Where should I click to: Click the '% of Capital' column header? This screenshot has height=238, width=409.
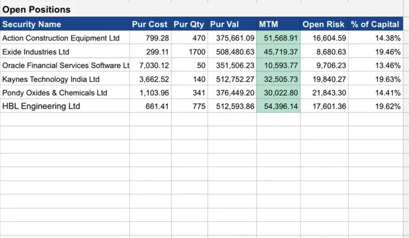click(375, 24)
